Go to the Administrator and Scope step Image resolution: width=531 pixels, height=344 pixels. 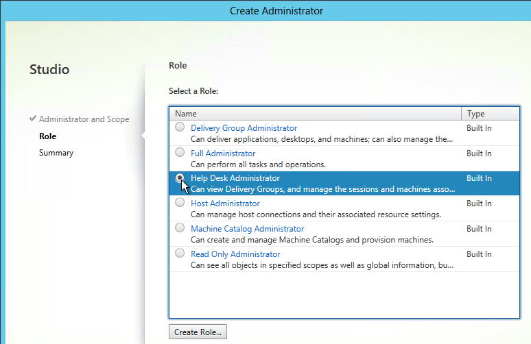click(84, 119)
